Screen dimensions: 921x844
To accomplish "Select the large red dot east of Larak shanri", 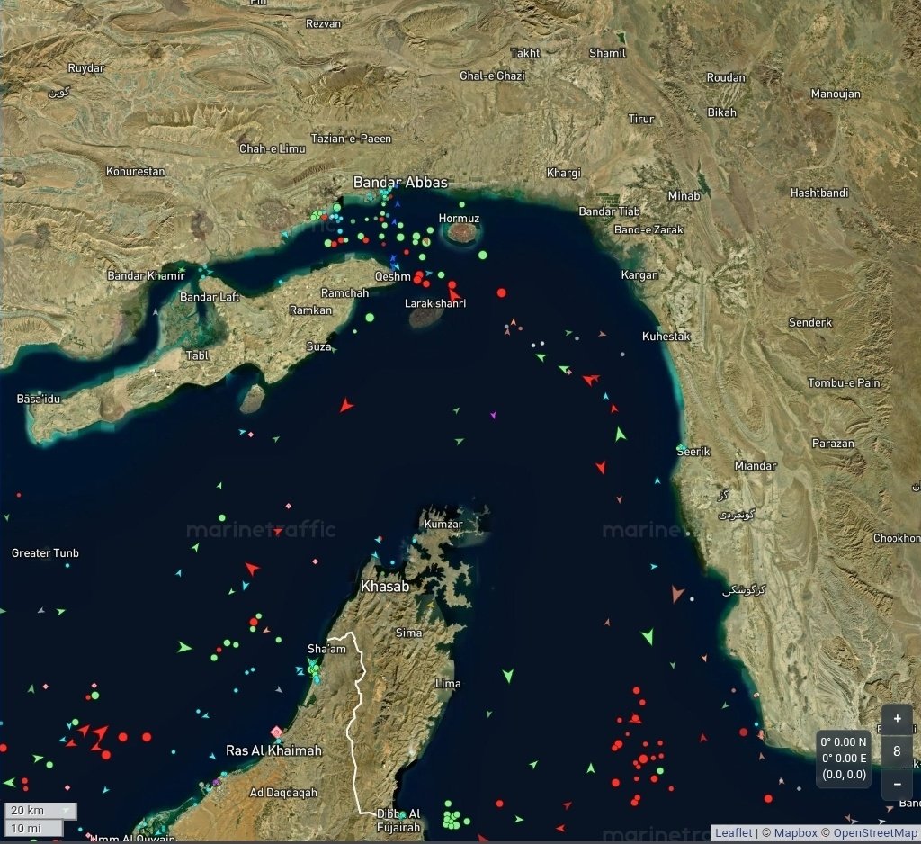I will (502, 292).
